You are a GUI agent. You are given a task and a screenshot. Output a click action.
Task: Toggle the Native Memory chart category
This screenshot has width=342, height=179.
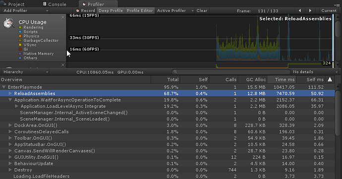click(20, 54)
